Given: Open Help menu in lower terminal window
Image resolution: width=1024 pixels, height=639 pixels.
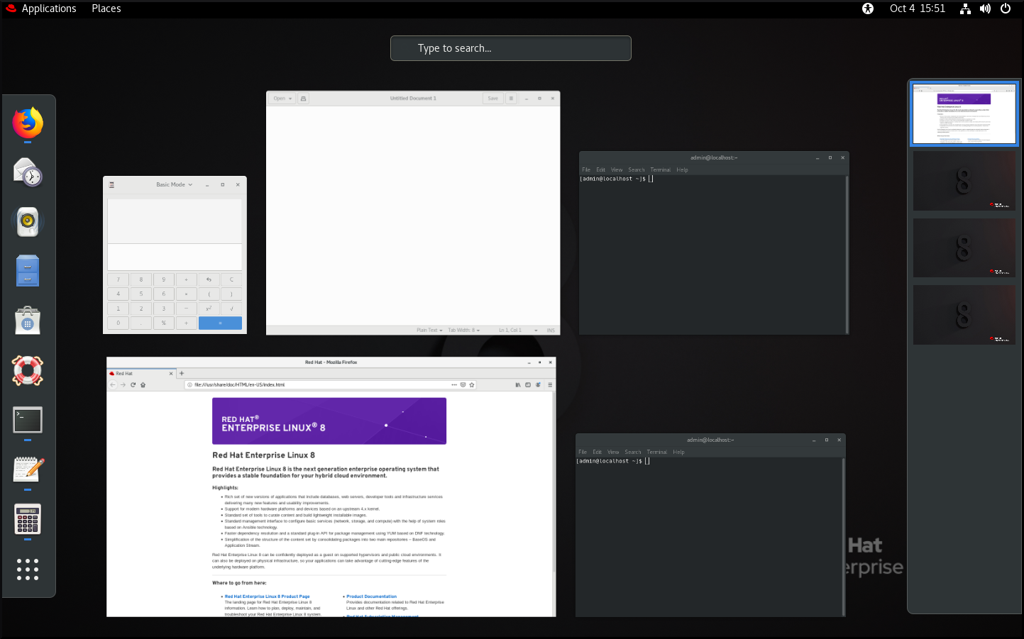Looking at the screenshot, I should click(678, 452).
